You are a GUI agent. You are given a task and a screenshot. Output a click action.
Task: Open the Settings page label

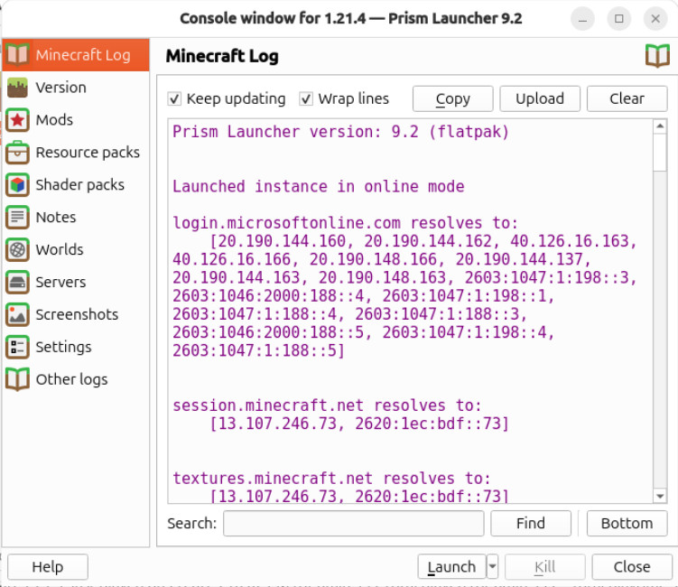point(63,347)
